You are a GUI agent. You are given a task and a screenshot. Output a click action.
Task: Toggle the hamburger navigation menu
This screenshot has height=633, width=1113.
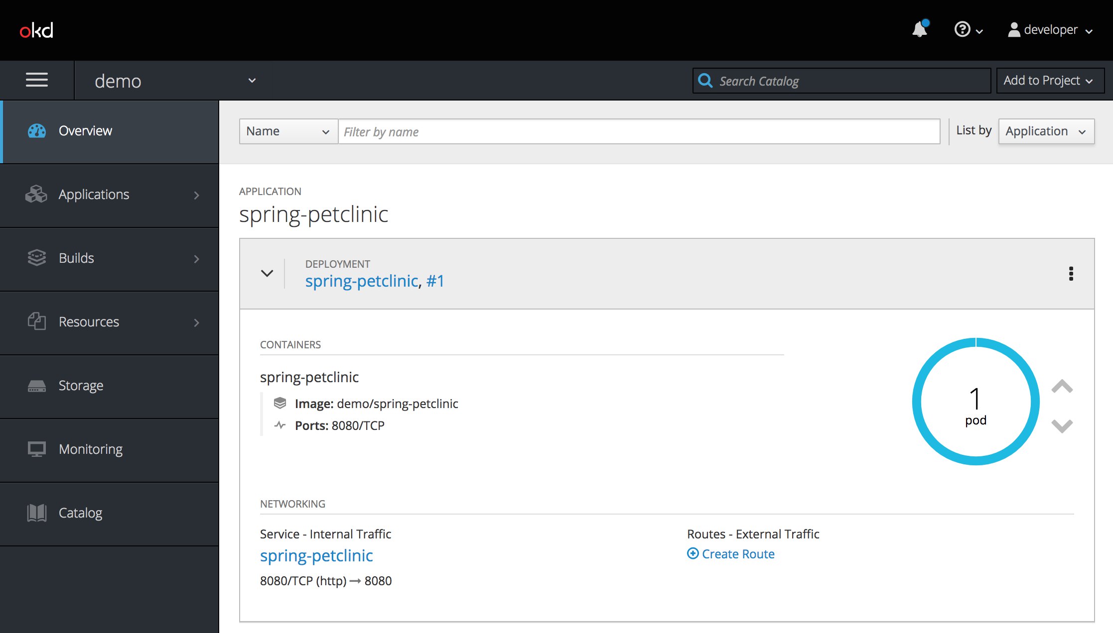[37, 80]
